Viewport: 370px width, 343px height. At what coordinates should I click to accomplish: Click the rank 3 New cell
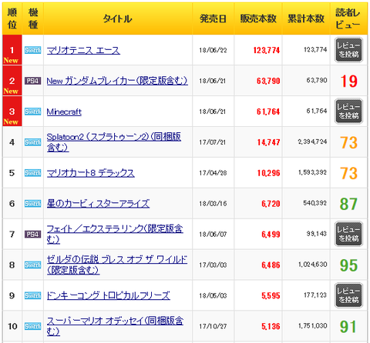click(x=12, y=112)
